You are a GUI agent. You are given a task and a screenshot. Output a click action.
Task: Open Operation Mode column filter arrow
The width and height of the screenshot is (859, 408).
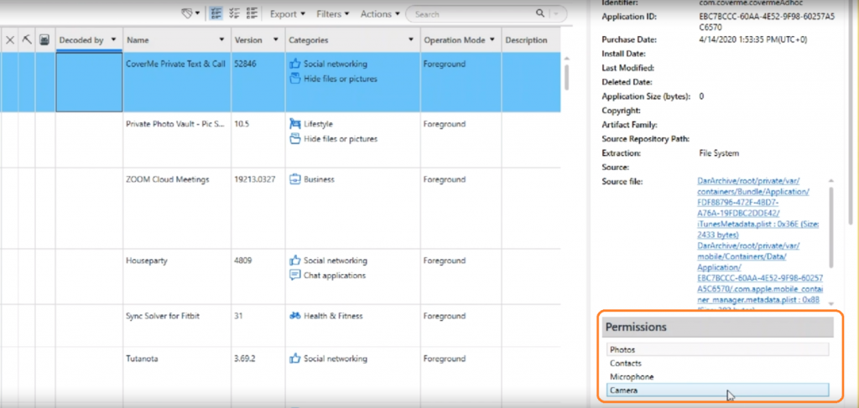tap(492, 40)
